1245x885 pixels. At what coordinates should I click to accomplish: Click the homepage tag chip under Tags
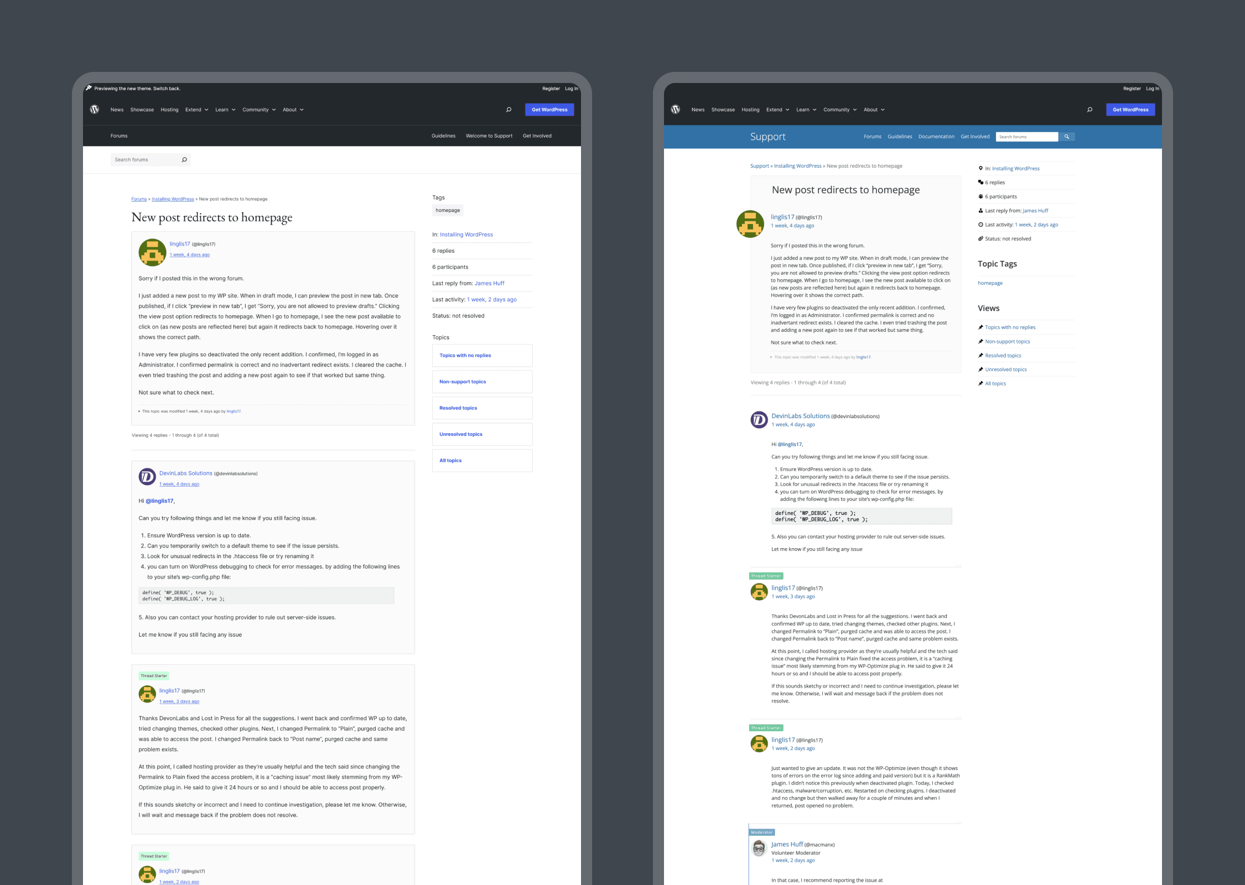point(447,210)
